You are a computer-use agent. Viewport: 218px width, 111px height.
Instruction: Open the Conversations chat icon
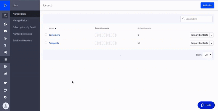(5, 52)
